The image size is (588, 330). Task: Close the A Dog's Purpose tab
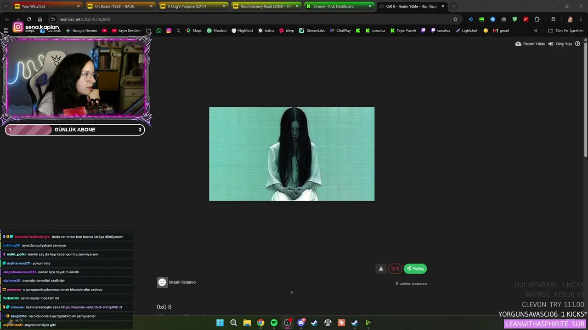(224, 6)
